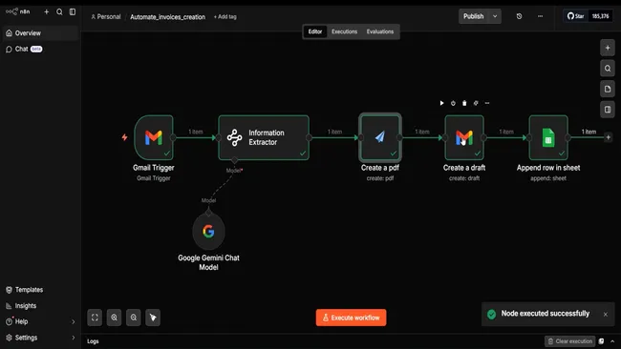Click '1 item' label after Gmail Trigger
Image resolution: width=621 pixels, height=349 pixels.
click(x=196, y=132)
